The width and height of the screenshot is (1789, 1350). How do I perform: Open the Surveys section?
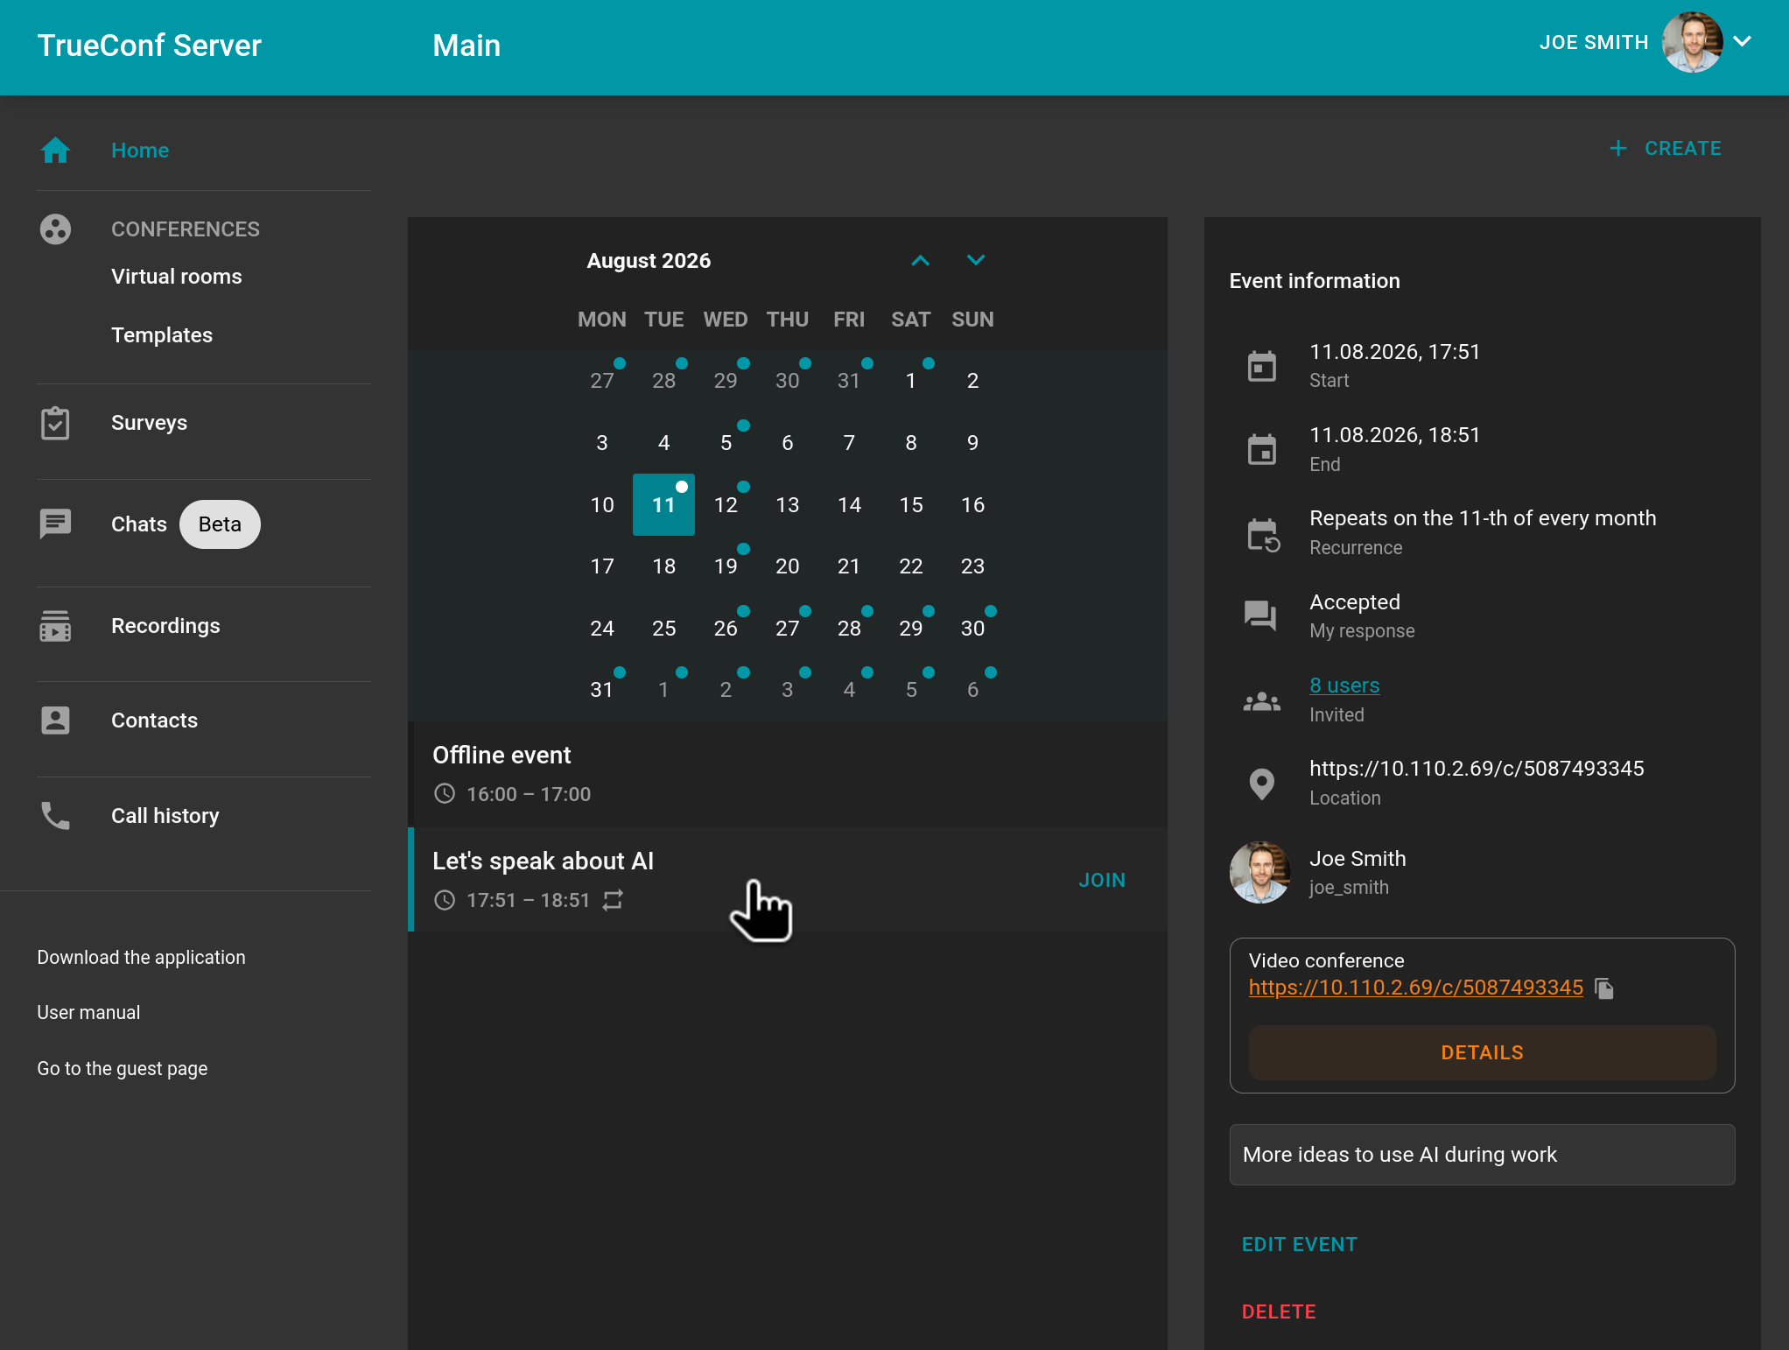[x=149, y=423]
